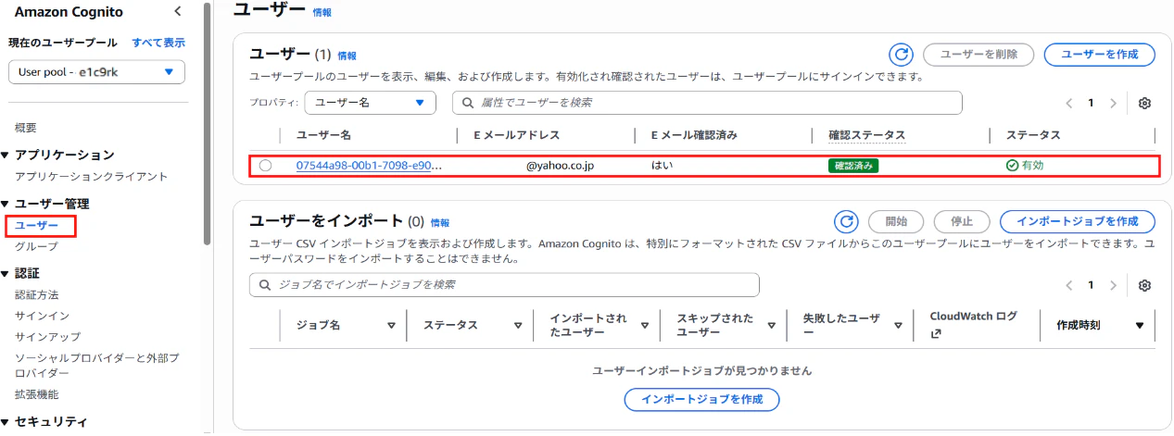This screenshot has height=436, width=1174.
Task: Select the radio button for user 07544a98
Action: pos(266,166)
